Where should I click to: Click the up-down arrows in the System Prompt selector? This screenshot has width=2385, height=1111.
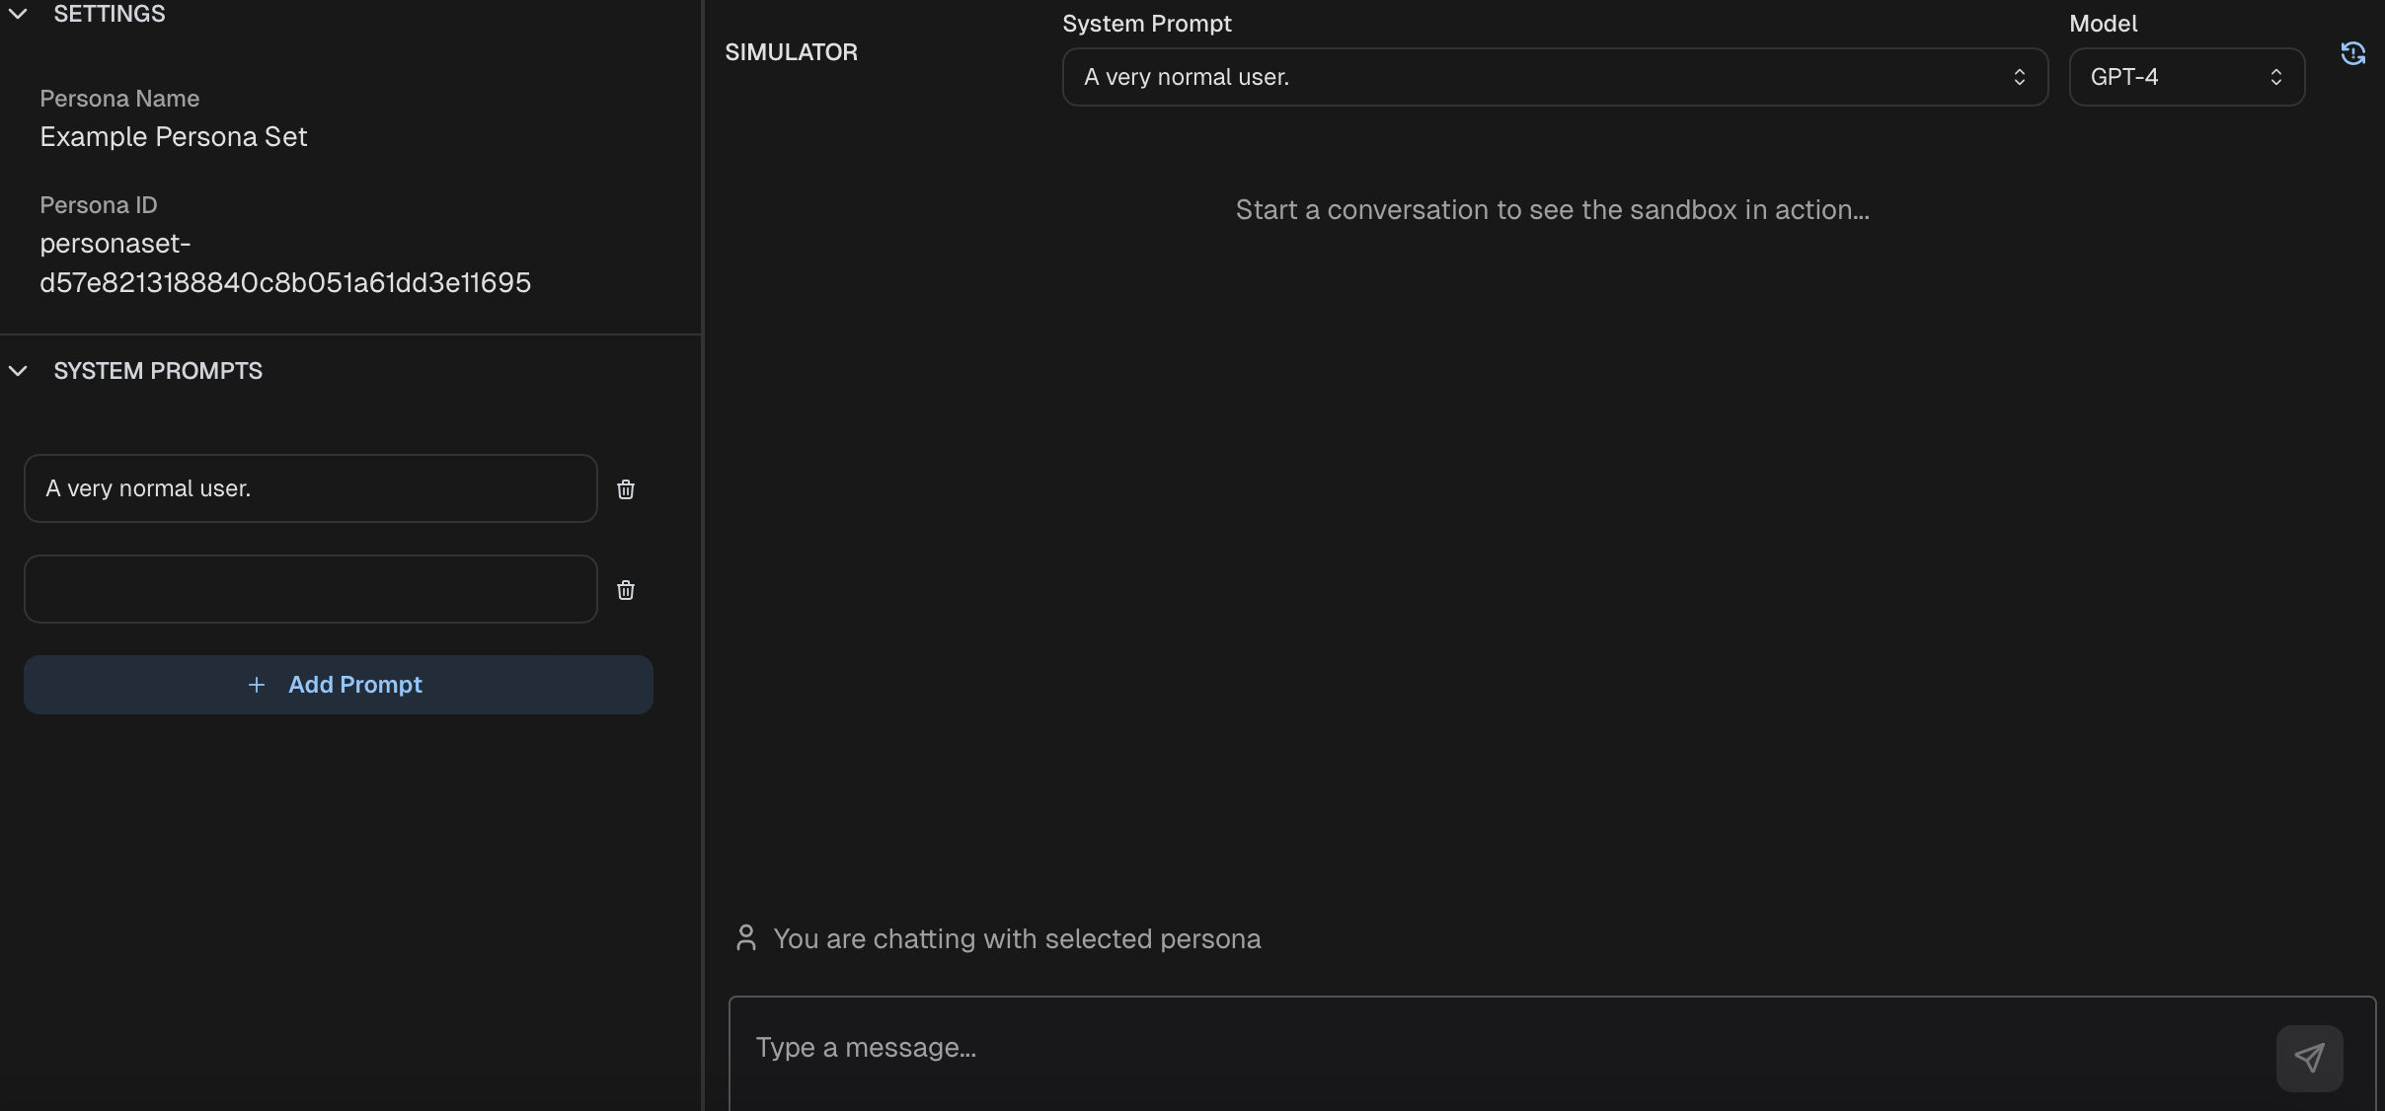pos(2020,77)
